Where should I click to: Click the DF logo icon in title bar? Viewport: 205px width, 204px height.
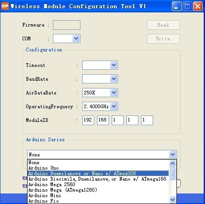[5, 6]
